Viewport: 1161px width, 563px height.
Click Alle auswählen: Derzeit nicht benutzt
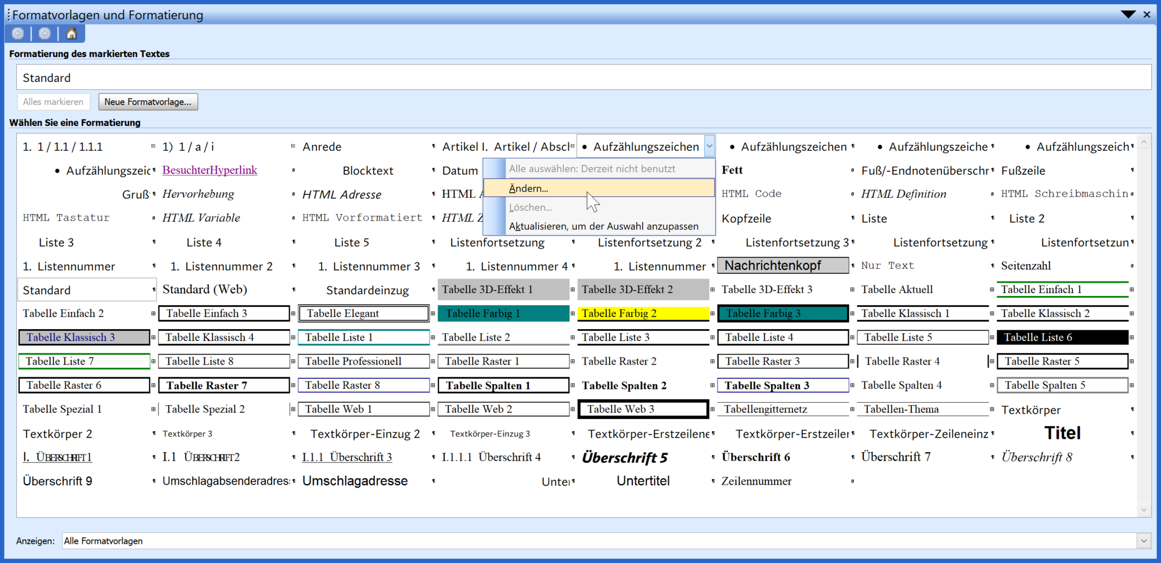[x=598, y=169]
